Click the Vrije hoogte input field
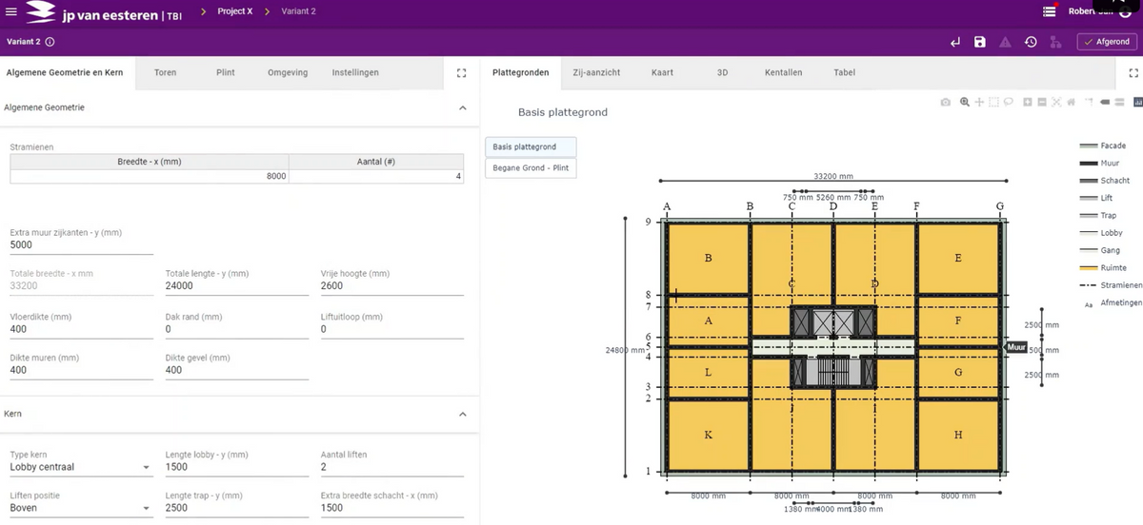This screenshot has width=1143, height=525. pos(391,285)
